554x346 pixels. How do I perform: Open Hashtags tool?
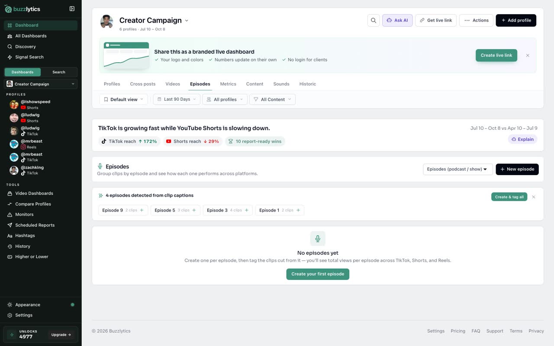click(x=41, y=236)
